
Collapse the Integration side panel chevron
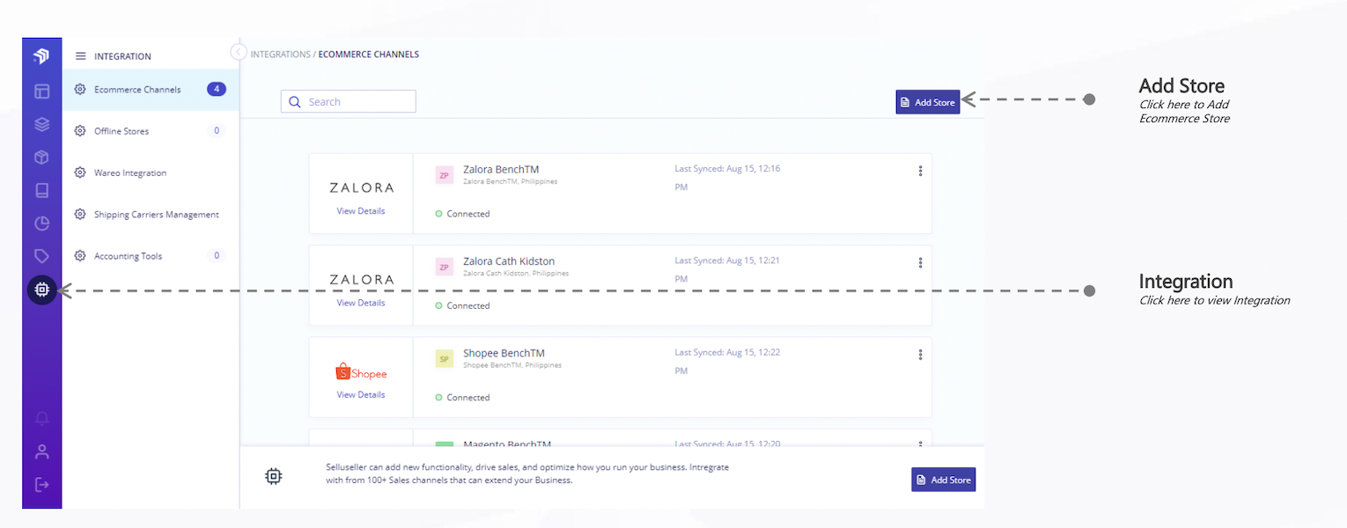[x=238, y=52]
